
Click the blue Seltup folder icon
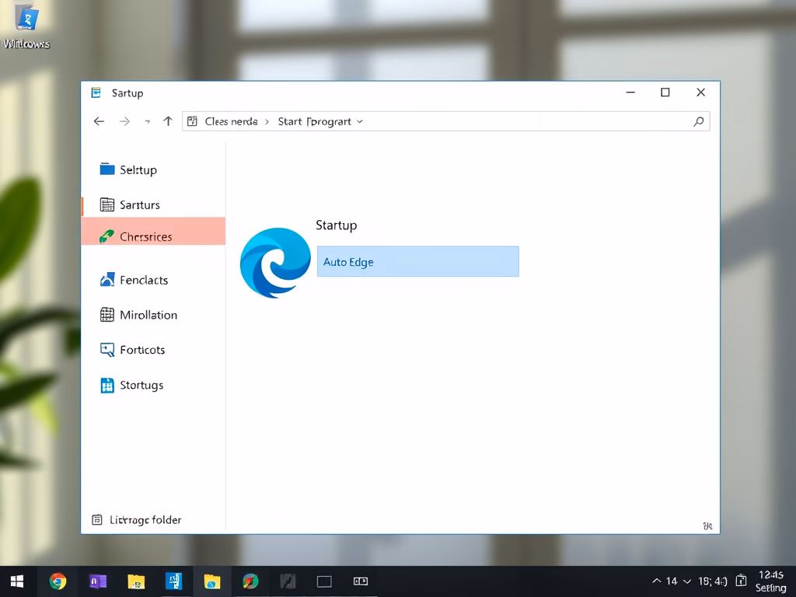pyautogui.click(x=107, y=169)
